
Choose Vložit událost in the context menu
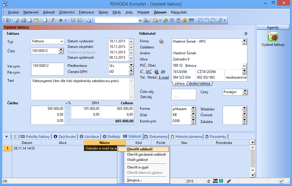coord(143,160)
